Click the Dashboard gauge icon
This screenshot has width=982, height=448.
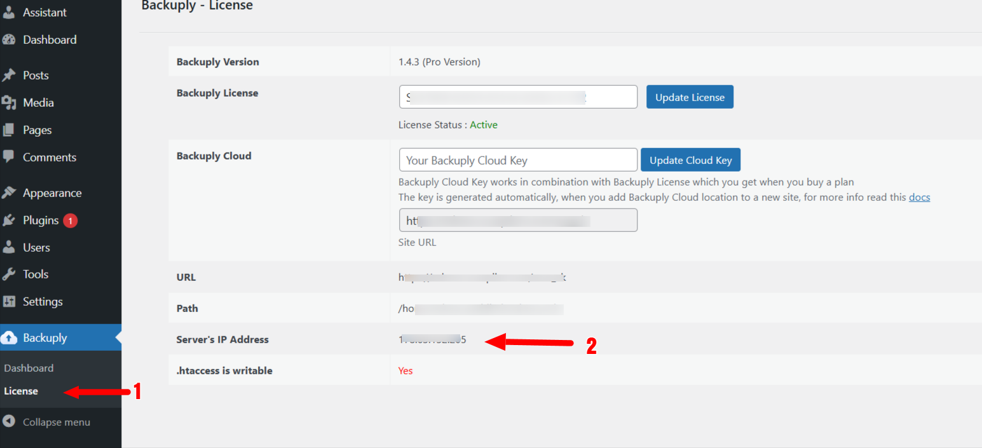tap(9, 39)
